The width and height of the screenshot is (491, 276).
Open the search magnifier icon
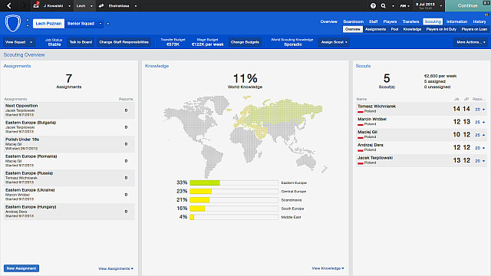(384, 5)
